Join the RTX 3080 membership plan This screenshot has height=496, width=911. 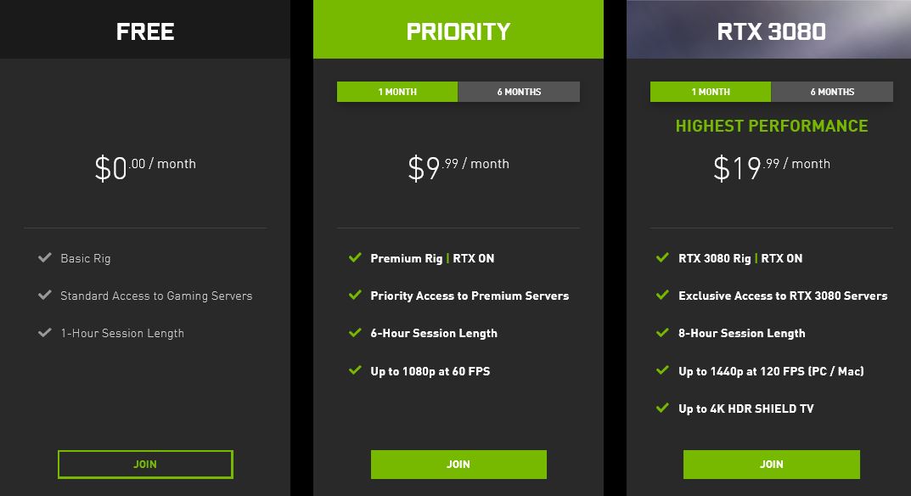tap(772, 464)
